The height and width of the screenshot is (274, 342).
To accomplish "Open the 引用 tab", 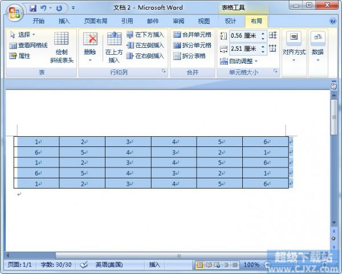I will [x=127, y=21].
